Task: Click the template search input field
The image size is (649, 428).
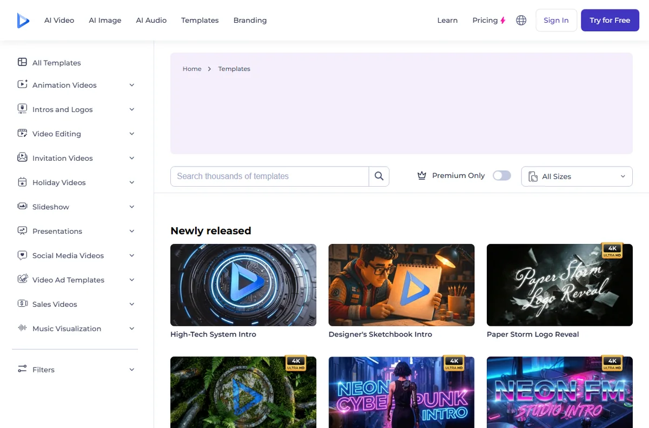Action: tap(269, 176)
